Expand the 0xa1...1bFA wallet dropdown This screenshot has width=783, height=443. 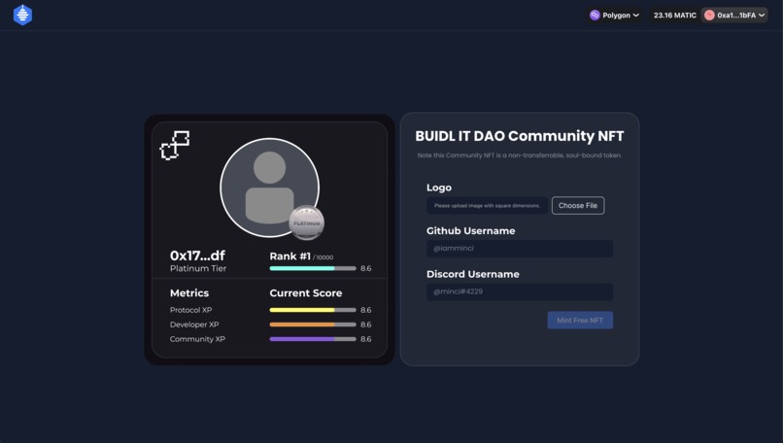pos(734,15)
